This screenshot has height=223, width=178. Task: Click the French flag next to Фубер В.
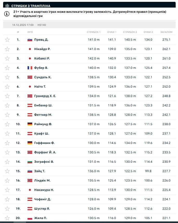30,68
